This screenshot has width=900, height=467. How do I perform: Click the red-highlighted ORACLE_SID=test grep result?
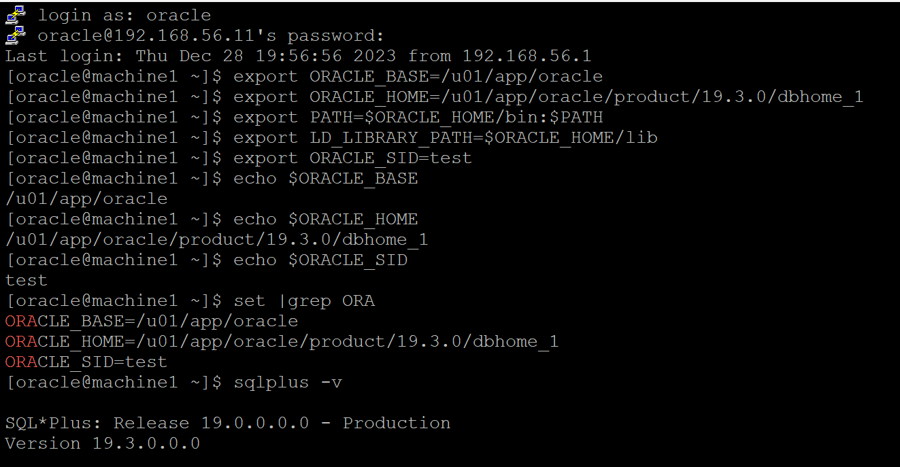pyautogui.click(x=86, y=362)
